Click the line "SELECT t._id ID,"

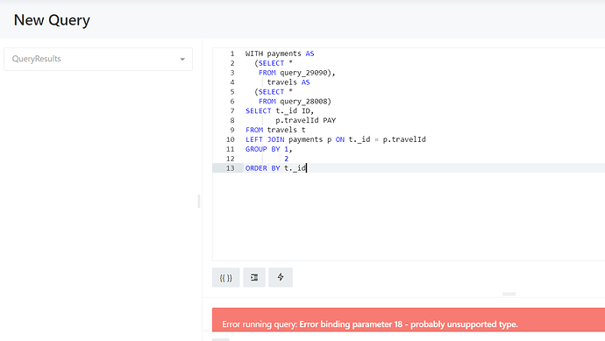pyautogui.click(x=280, y=110)
